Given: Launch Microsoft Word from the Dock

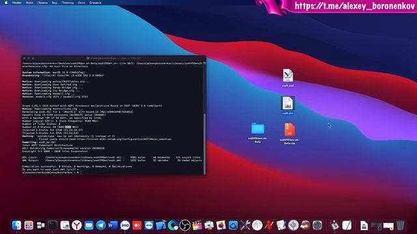Looking at the screenshot, I should pyautogui.click(x=113, y=226).
